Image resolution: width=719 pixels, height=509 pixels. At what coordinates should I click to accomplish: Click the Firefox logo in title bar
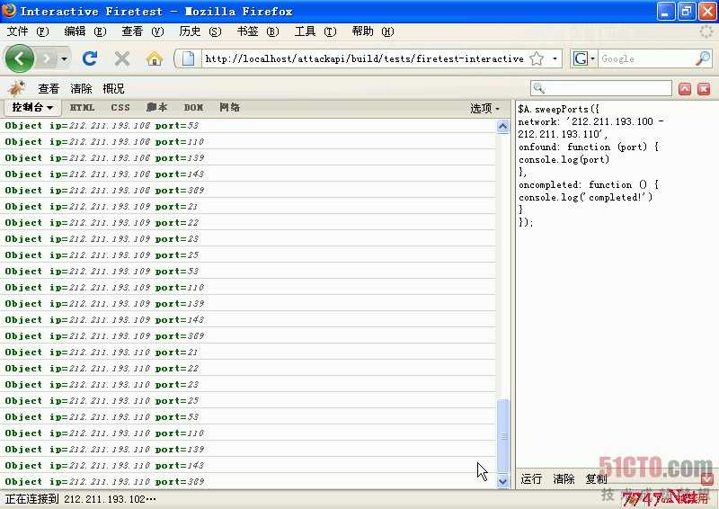click(x=9, y=11)
